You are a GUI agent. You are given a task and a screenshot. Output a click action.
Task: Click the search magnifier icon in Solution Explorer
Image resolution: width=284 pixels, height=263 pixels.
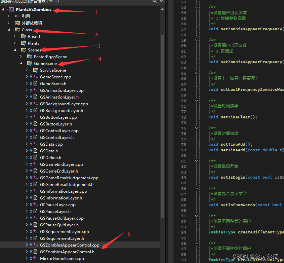(x=155, y=1)
